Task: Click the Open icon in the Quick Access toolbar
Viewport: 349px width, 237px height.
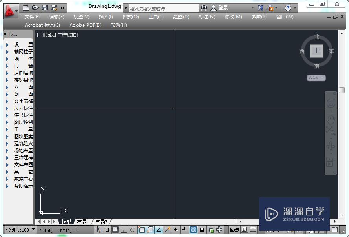Action: point(35,7)
